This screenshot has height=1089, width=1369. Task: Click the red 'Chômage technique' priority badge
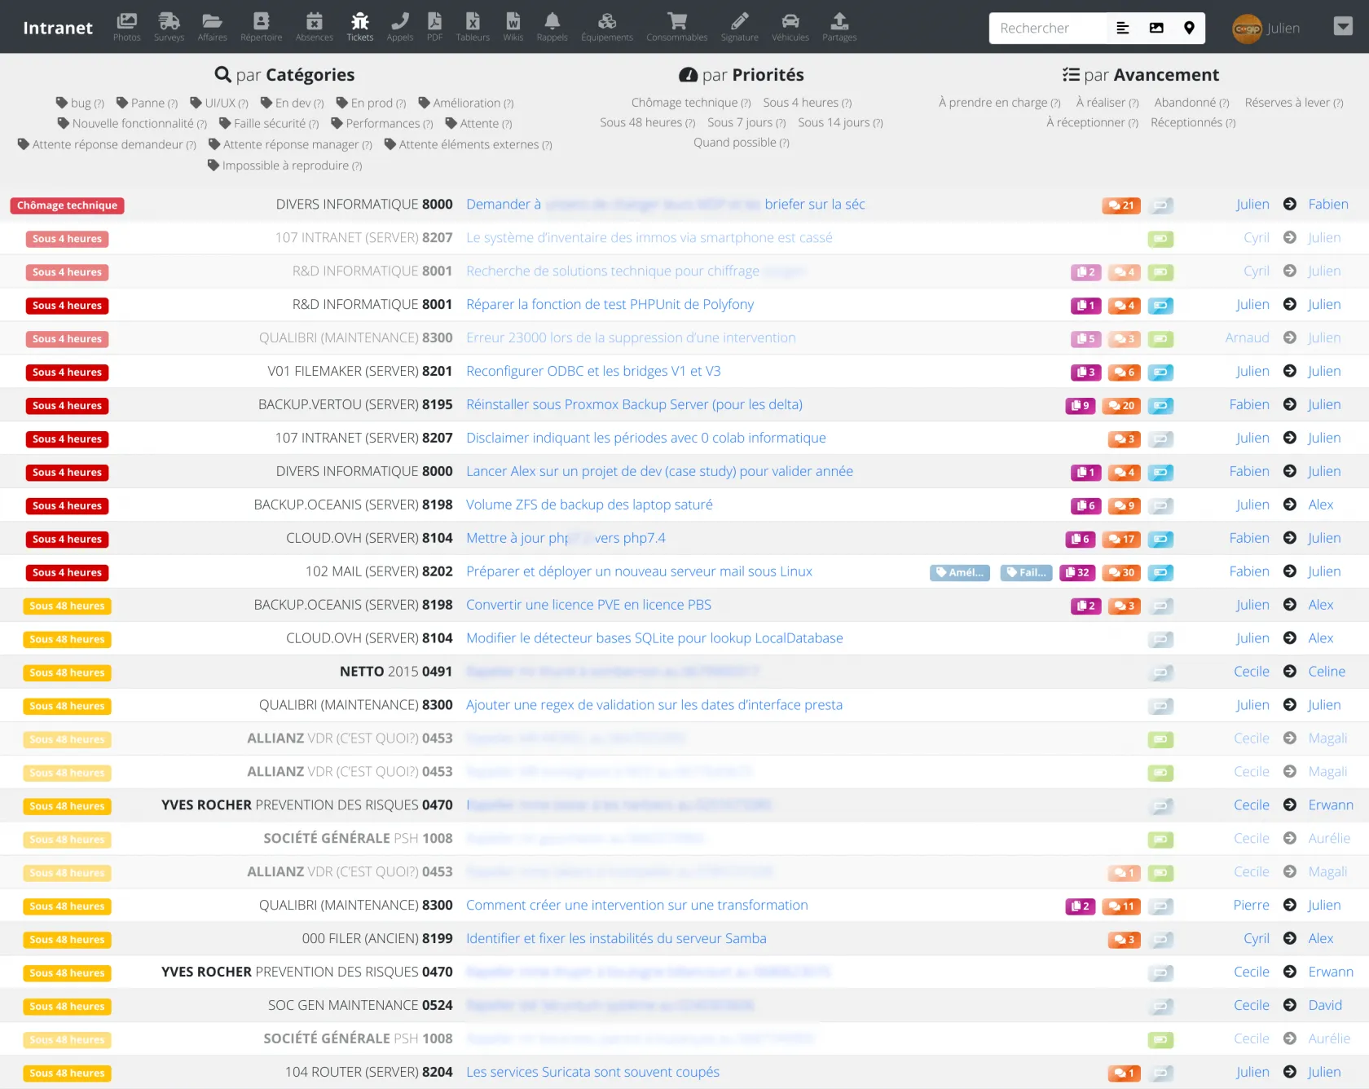67,205
